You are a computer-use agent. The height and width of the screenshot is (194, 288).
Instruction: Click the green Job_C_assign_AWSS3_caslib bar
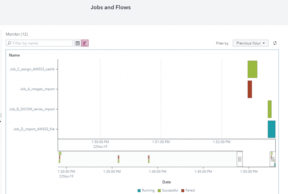pos(252,69)
